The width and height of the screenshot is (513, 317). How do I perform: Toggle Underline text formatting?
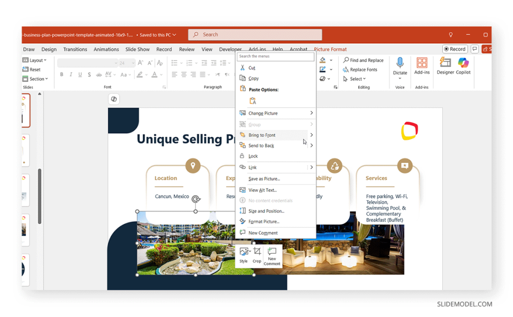click(80, 74)
